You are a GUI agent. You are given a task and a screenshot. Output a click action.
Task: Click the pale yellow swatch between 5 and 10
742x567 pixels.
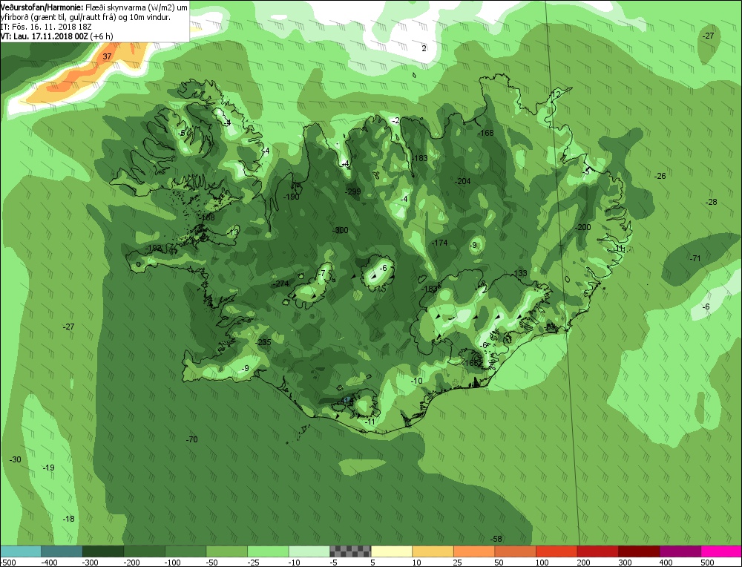tap(391, 551)
